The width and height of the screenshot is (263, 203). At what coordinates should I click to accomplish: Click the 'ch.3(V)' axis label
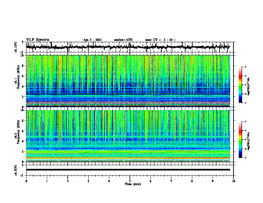[x=16, y=170]
